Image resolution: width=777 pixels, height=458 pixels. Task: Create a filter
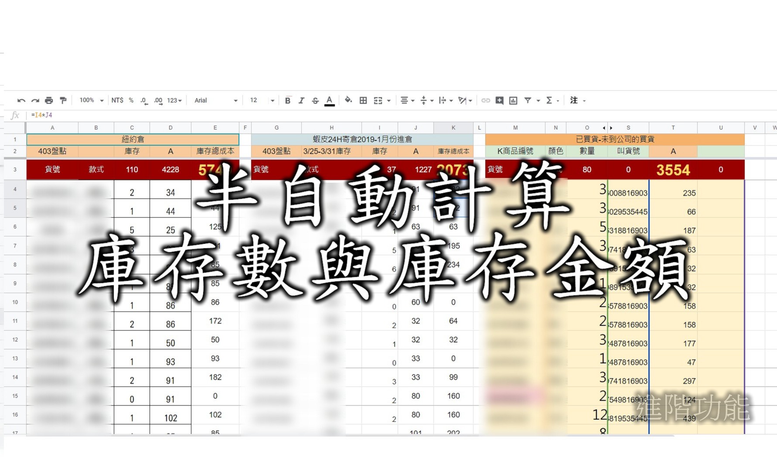(x=528, y=100)
